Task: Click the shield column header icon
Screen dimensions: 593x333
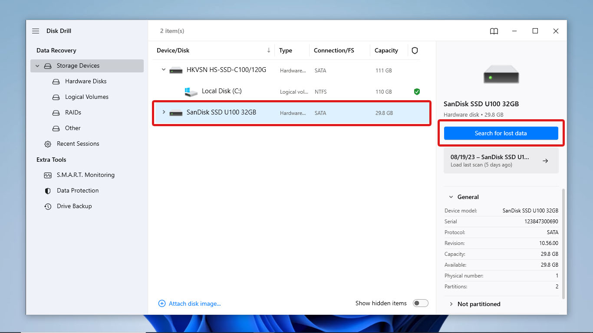Action: point(415,51)
